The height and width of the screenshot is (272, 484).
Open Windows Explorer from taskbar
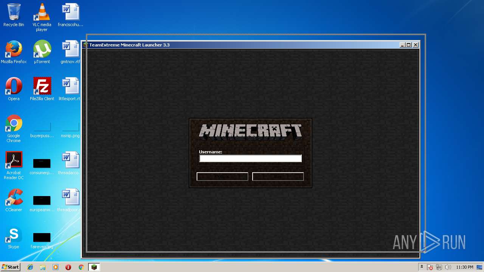coord(43,267)
